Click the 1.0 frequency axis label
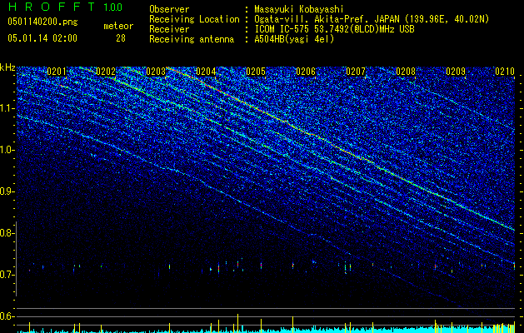524x333 pixels. pos(7,151)
